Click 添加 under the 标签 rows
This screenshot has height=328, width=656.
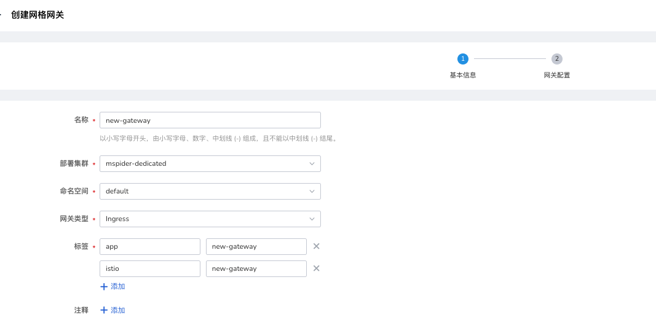point(113,286)
